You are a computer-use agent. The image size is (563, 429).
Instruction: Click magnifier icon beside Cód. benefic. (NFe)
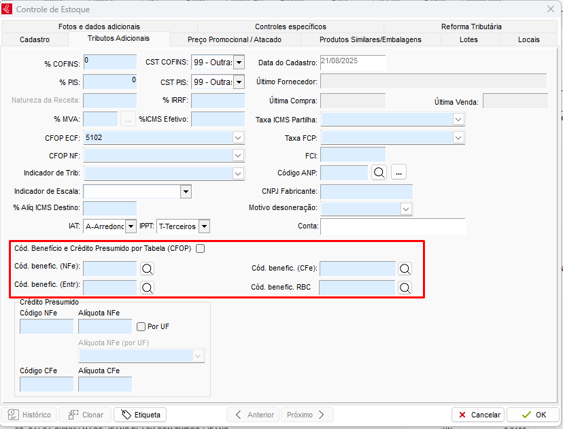[x=147, y=269]
